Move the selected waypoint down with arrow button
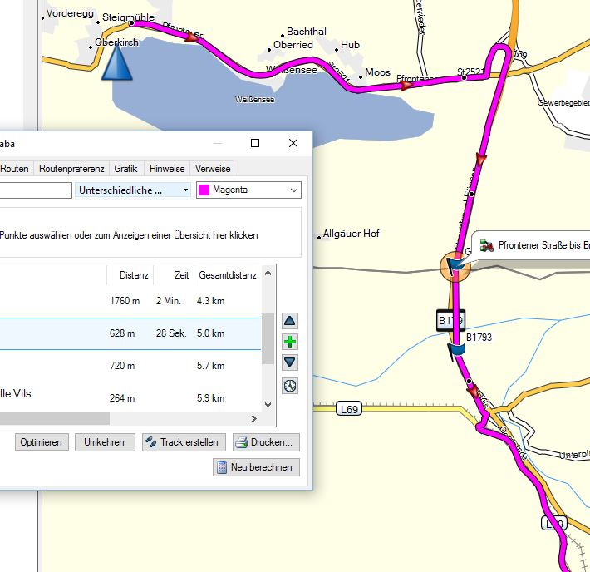Image resolution: width=590 pixels, height=572 pixels. point(290,362)
